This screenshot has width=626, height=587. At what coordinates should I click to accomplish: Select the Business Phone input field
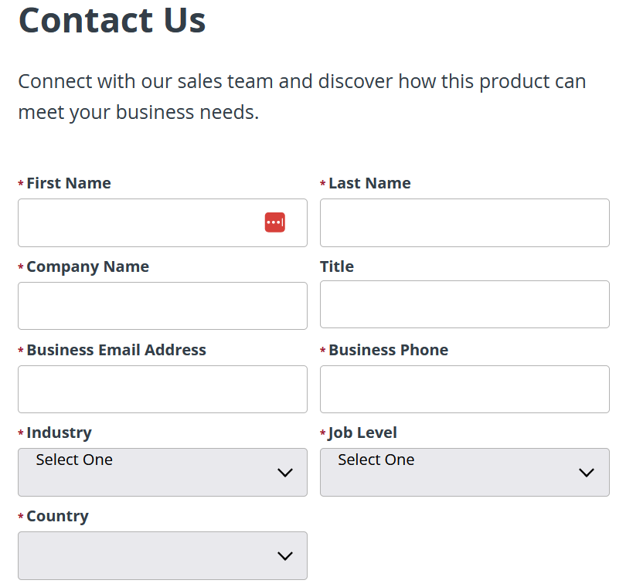coord(464,389)
